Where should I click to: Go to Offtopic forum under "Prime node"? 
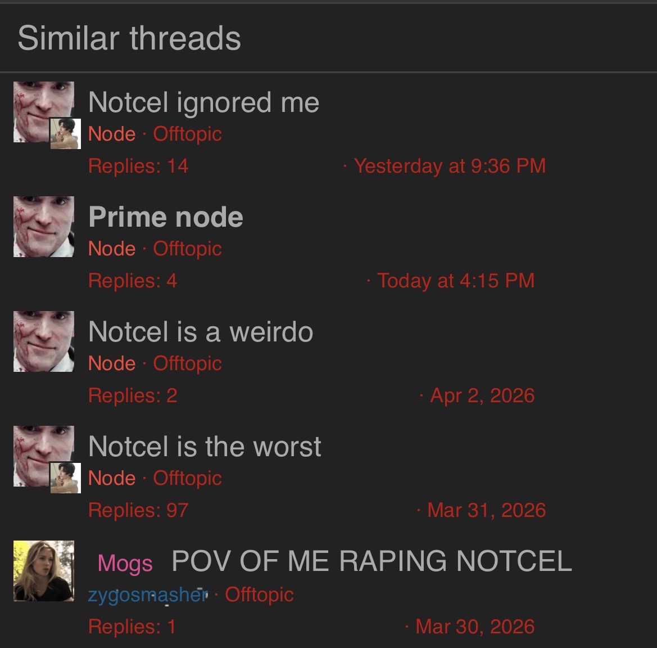click(187, 249)
